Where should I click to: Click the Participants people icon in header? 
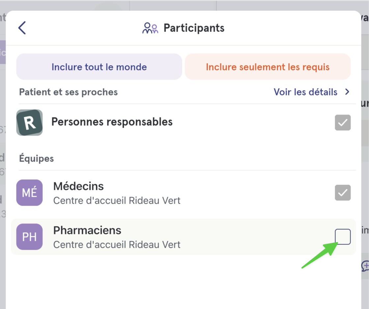150,28
